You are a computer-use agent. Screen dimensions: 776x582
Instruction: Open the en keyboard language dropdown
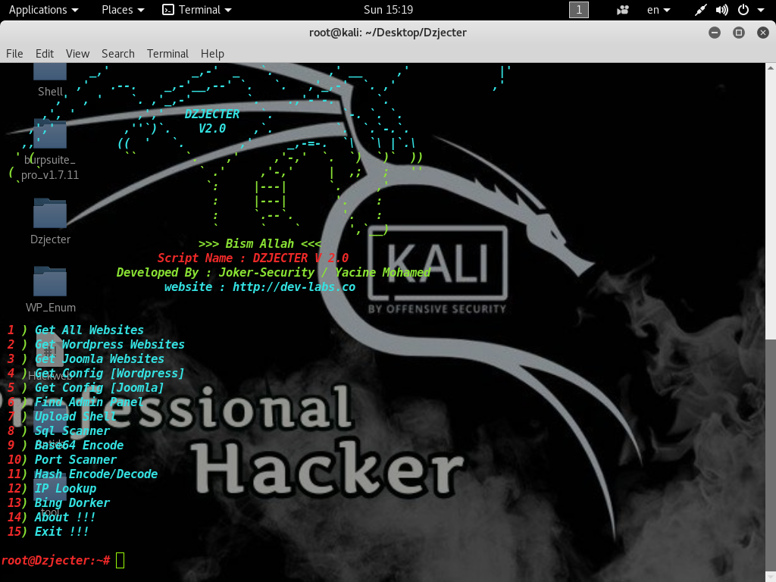pos(659,10)
